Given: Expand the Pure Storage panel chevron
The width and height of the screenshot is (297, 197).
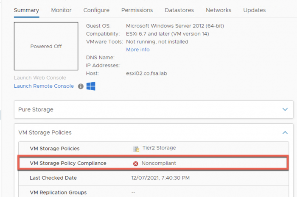Looking at the screenshot, I should 285,109.
